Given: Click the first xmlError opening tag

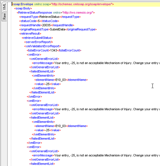Looking at the screenshot, I should (x=34, y=54).
